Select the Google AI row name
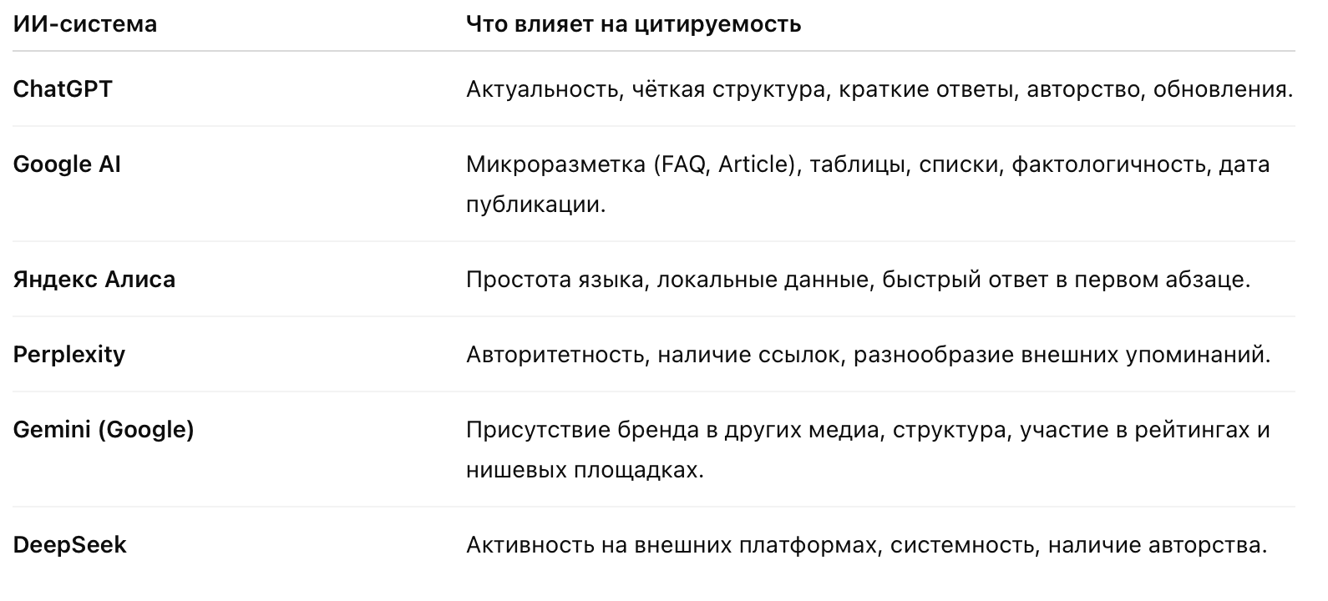Image resolution: width=1328 pixels, height=601 pixels. [67, 164]
